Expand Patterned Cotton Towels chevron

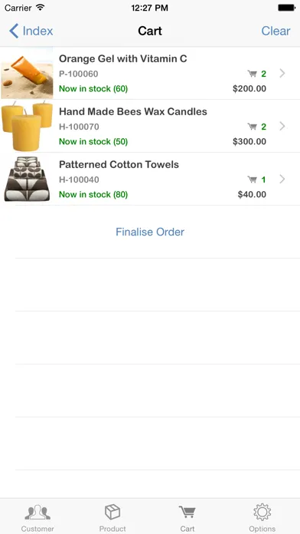coord(282,179)
